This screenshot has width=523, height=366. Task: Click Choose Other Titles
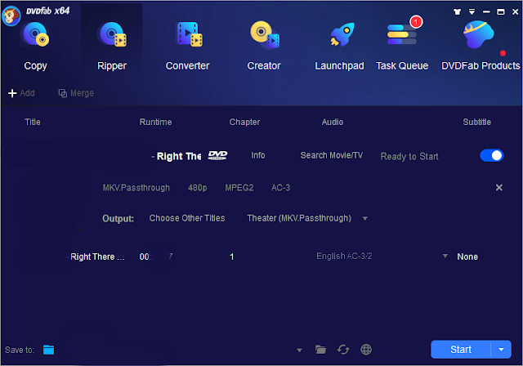[187, 218]
